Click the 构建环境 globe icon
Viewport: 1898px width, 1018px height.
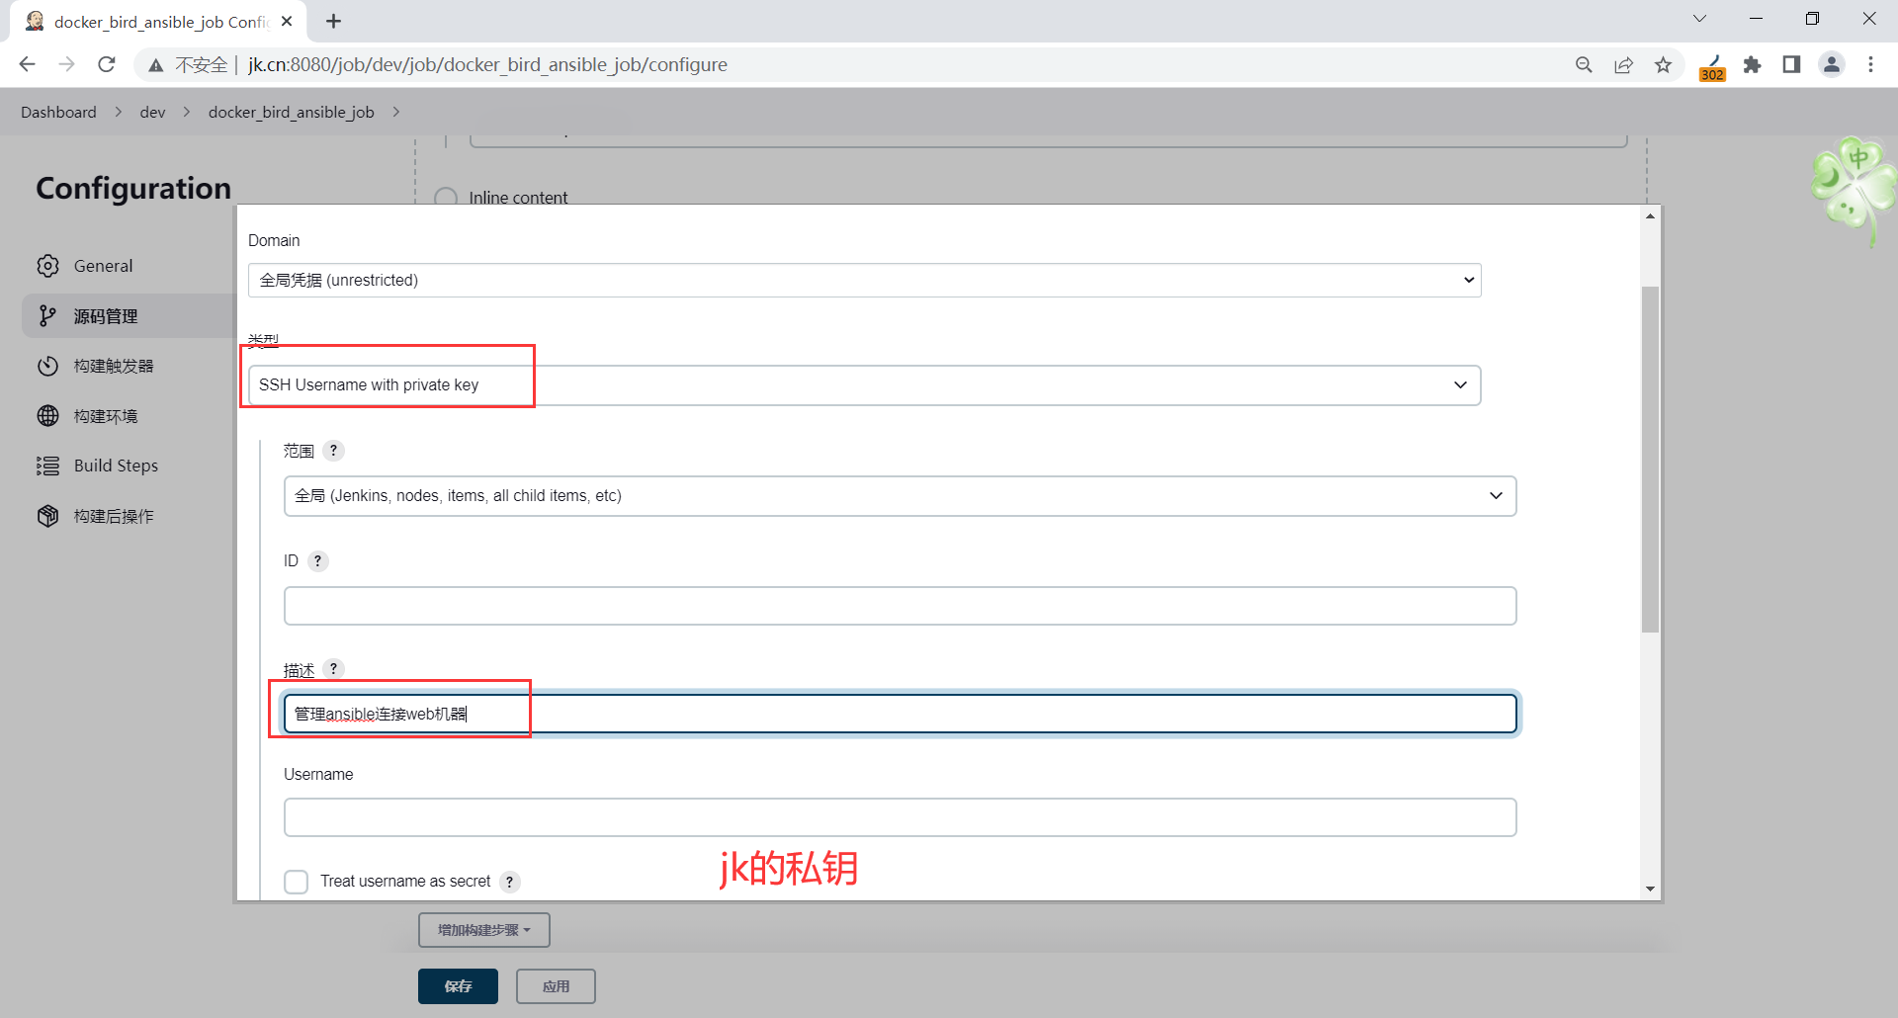[x=47, y=416]
